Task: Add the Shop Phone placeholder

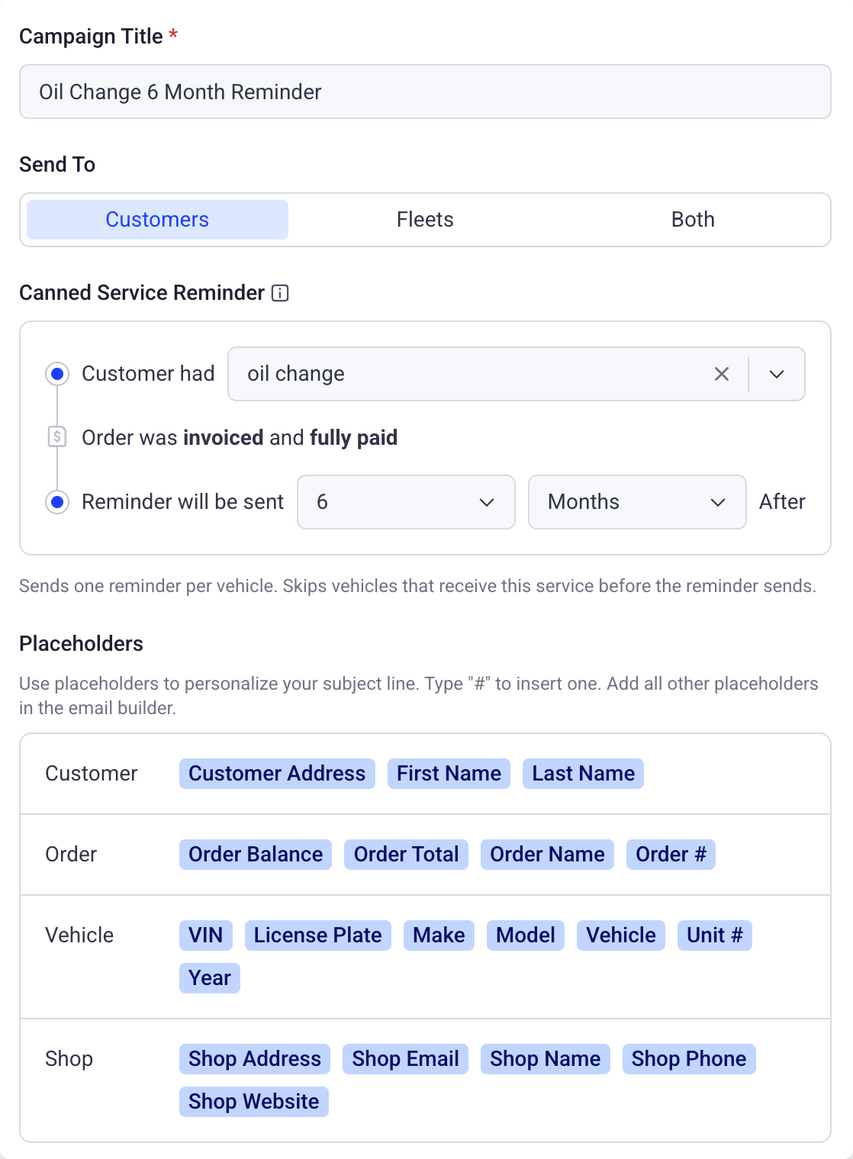Action: (688, 1059)
